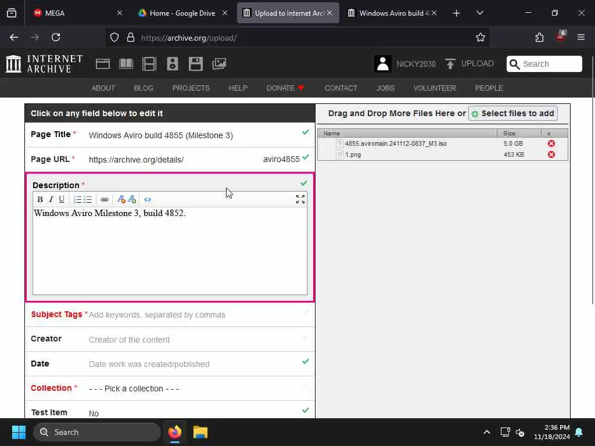Open the Video film icon
The image size is (595, 446).
click(149, 64)
